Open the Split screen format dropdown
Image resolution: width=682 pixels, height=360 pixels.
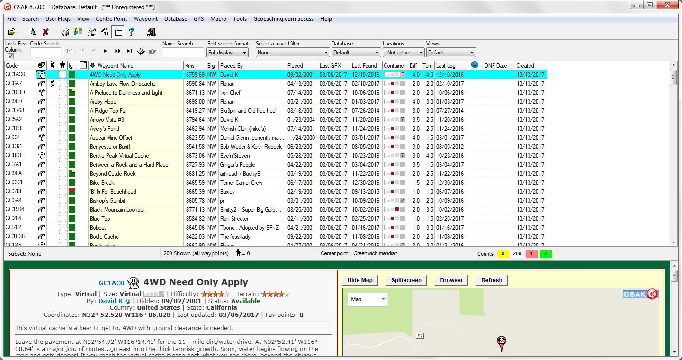pos(228,53)
